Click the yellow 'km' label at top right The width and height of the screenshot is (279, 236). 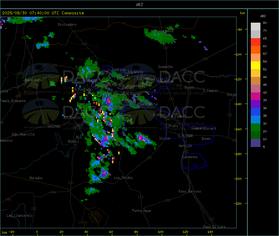242,13
